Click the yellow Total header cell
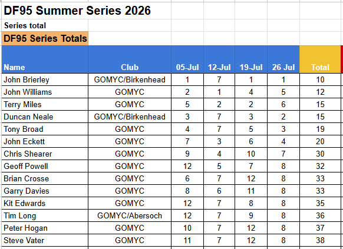The width and height of the screenshot is (343, 249). pyautogui.click(x=320, y=59)
